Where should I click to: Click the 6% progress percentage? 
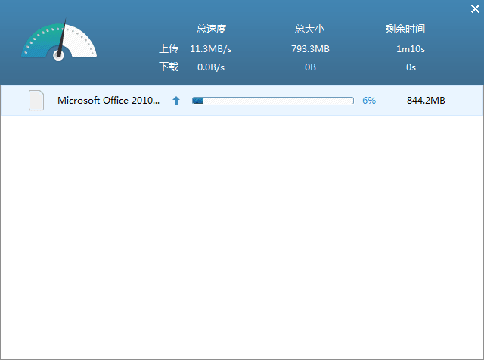click(369, 101)
